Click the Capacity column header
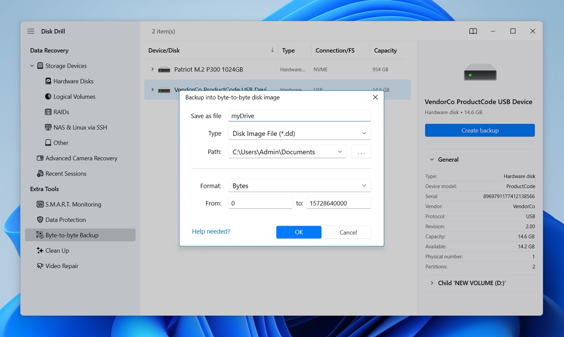Viewport: 564px width, 337px height. (x=385, y=50)
